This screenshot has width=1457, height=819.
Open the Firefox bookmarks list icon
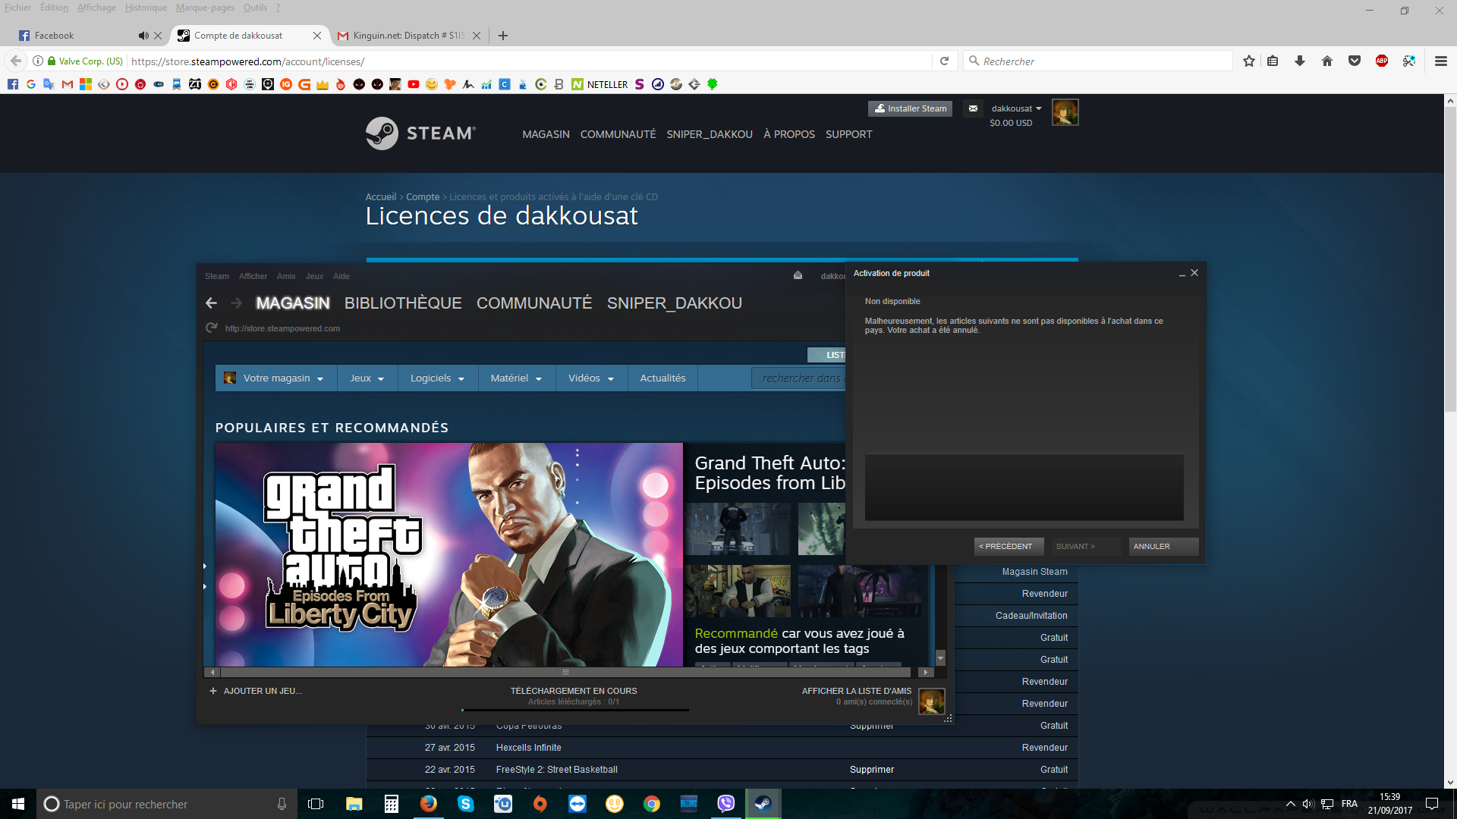click(x=1273, y=61)
